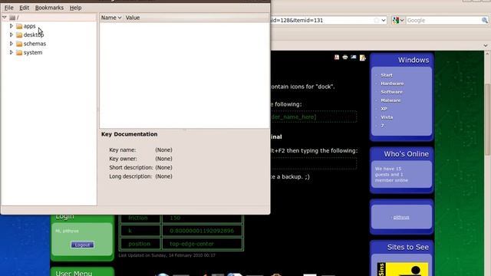Collapse the root / tree node
The image size is (491, 276).
[x=5, y=18]
